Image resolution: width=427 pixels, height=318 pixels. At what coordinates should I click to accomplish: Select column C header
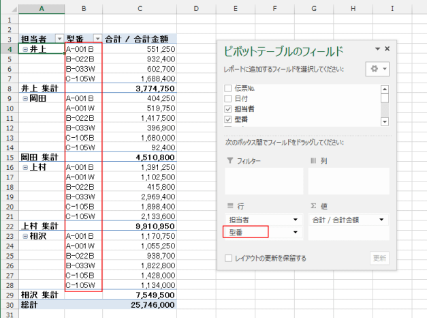coord(140,9)
